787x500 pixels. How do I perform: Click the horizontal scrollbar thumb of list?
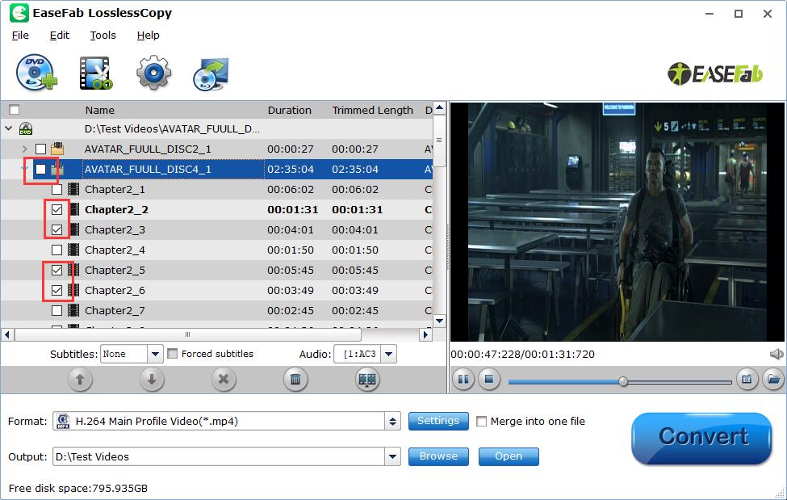pyautogui.click(x=188, y=334)
